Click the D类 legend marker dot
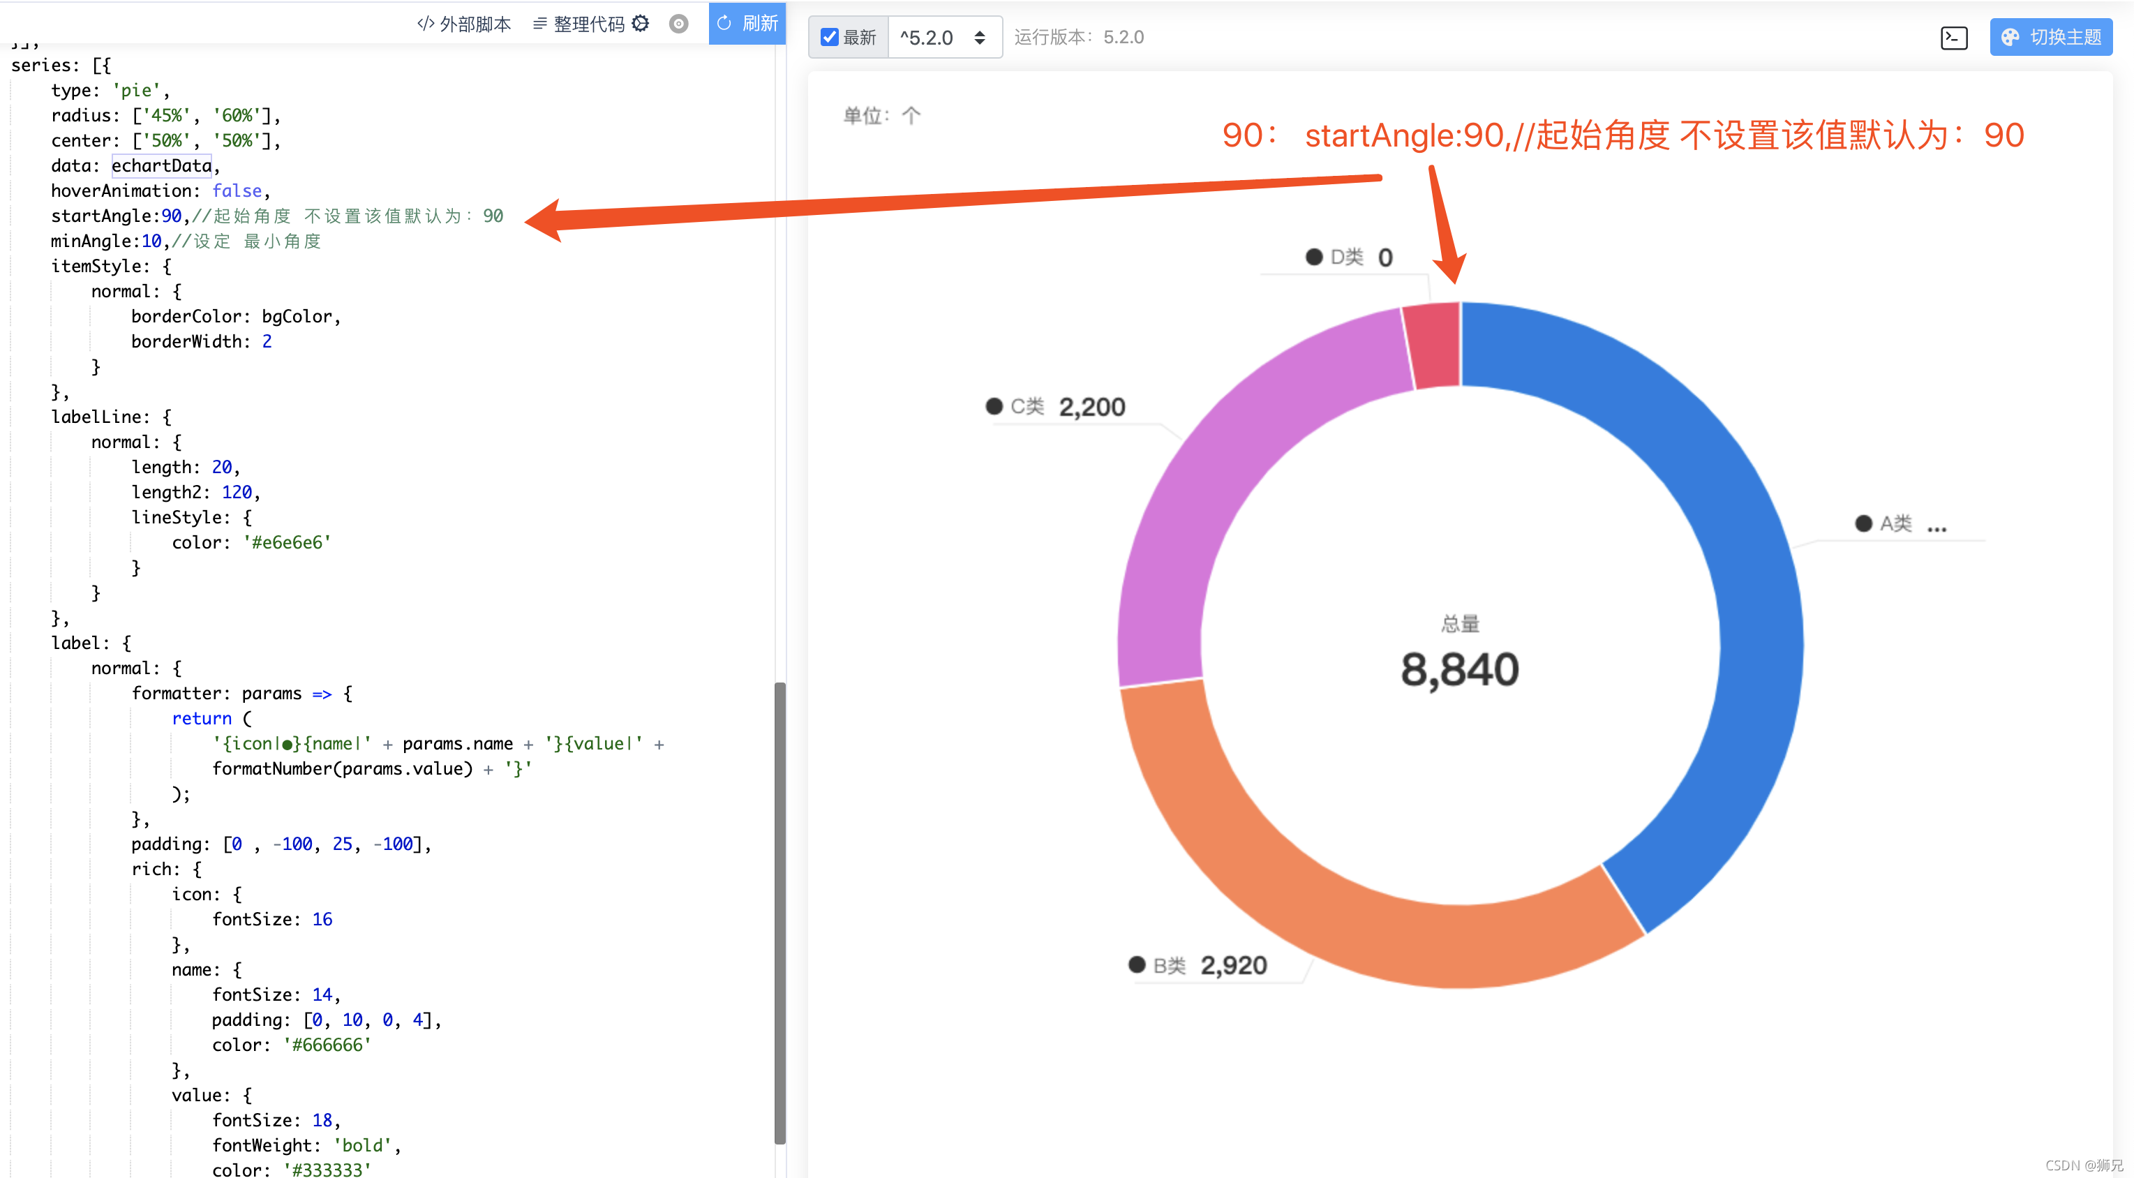 1315,257
